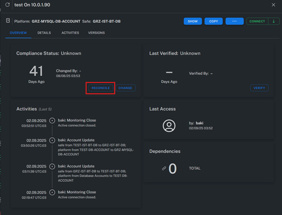
Task: Switch to the Details tab
Action: [44, 33]
